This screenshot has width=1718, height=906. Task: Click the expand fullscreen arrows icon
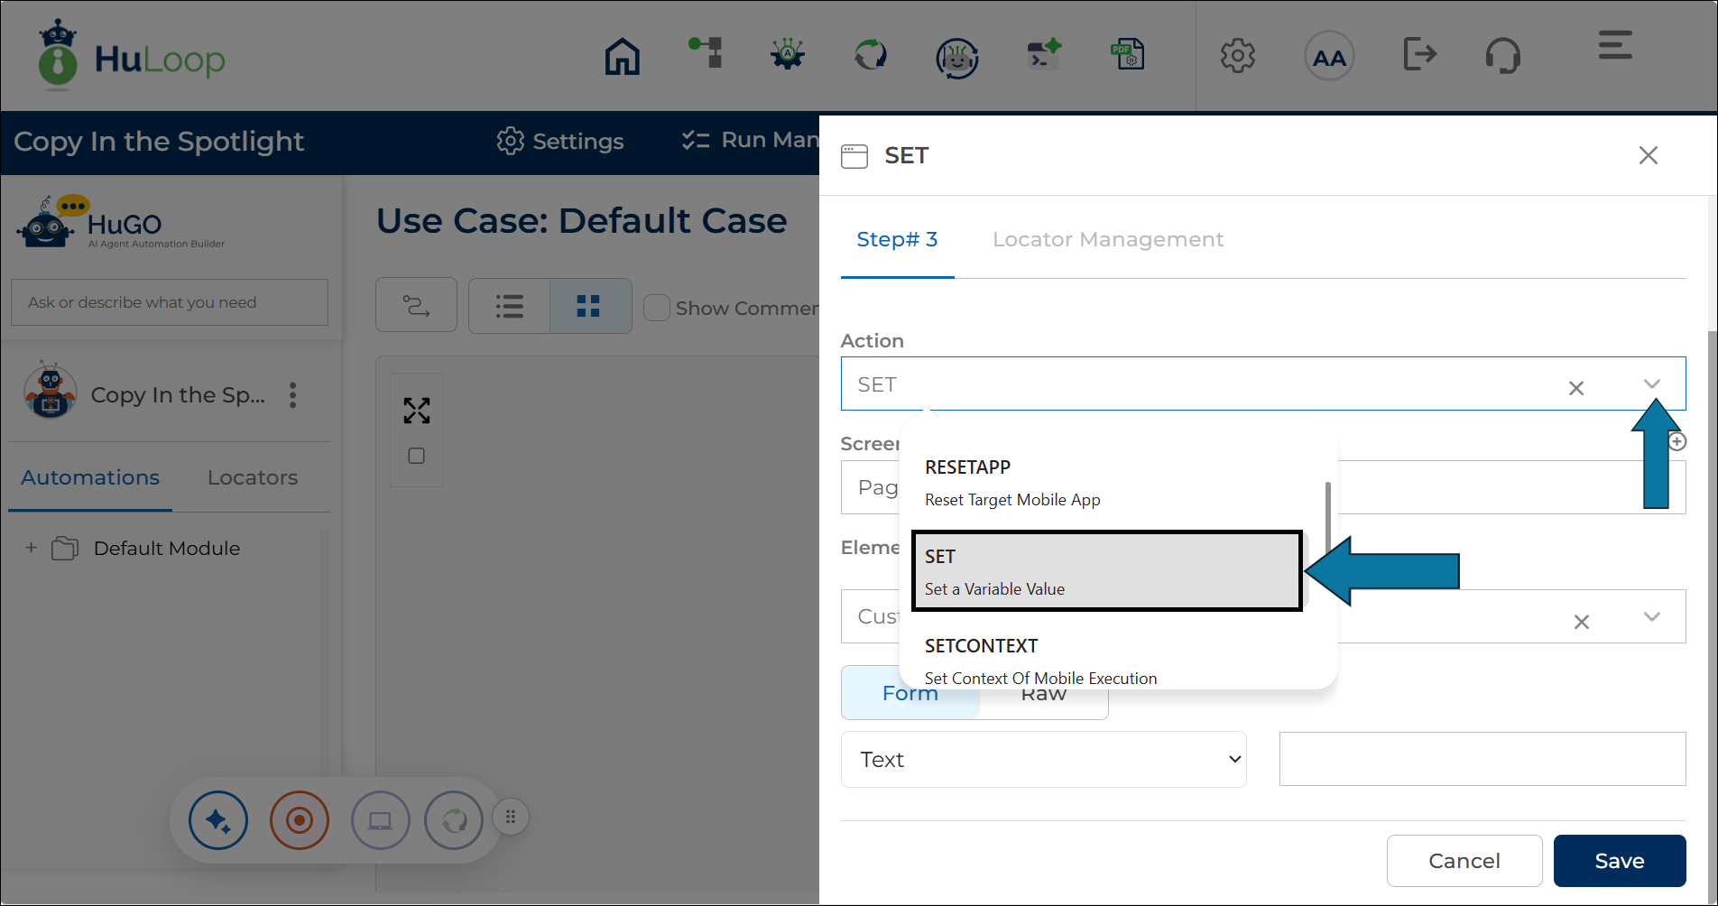(417, 411)
